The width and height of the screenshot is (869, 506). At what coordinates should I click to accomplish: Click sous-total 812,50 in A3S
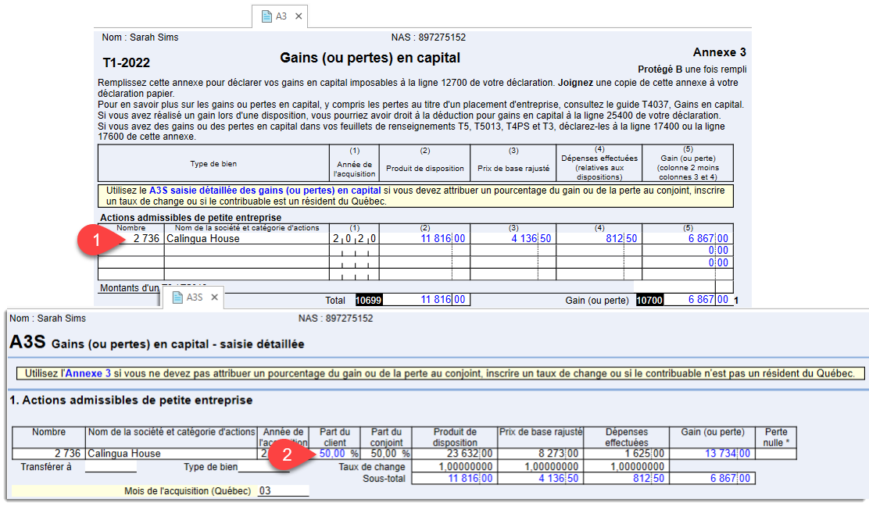click(x=627, y=479)
